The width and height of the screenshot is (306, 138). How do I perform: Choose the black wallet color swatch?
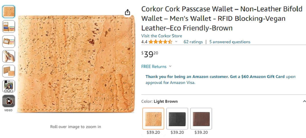coord(177,118)
